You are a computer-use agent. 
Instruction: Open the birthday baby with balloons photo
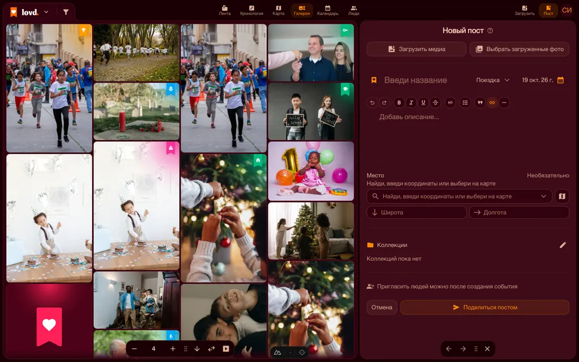pyautogui.click(x=311, y=171)
